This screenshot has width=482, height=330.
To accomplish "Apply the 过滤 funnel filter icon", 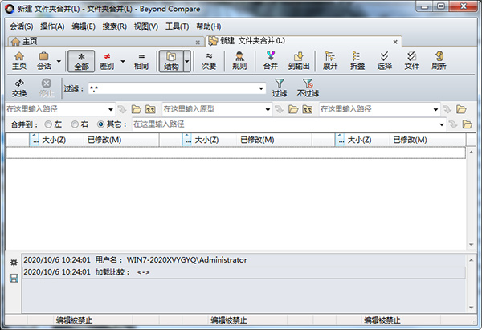I will pos(280,88).
